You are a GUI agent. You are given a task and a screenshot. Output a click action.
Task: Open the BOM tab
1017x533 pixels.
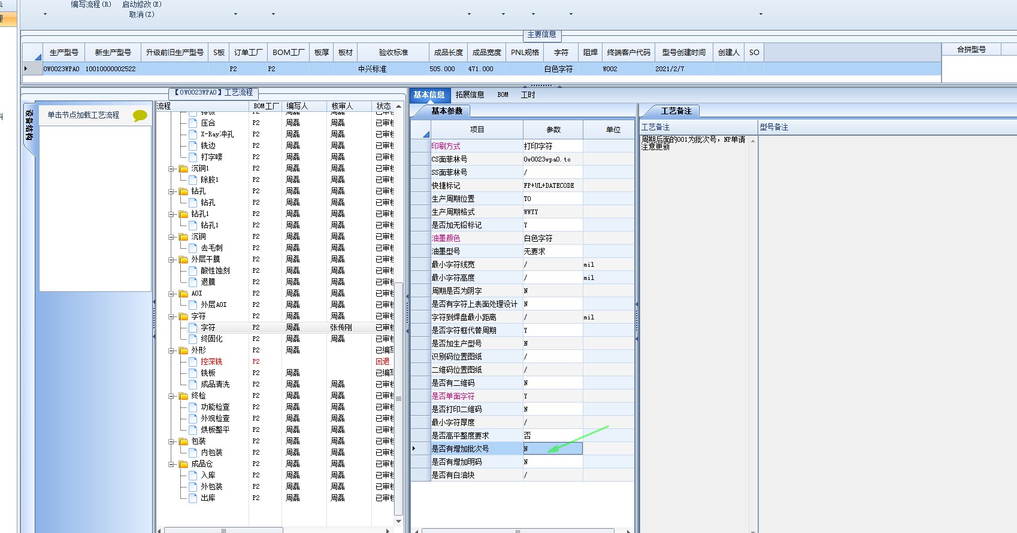tap(503, 95)
